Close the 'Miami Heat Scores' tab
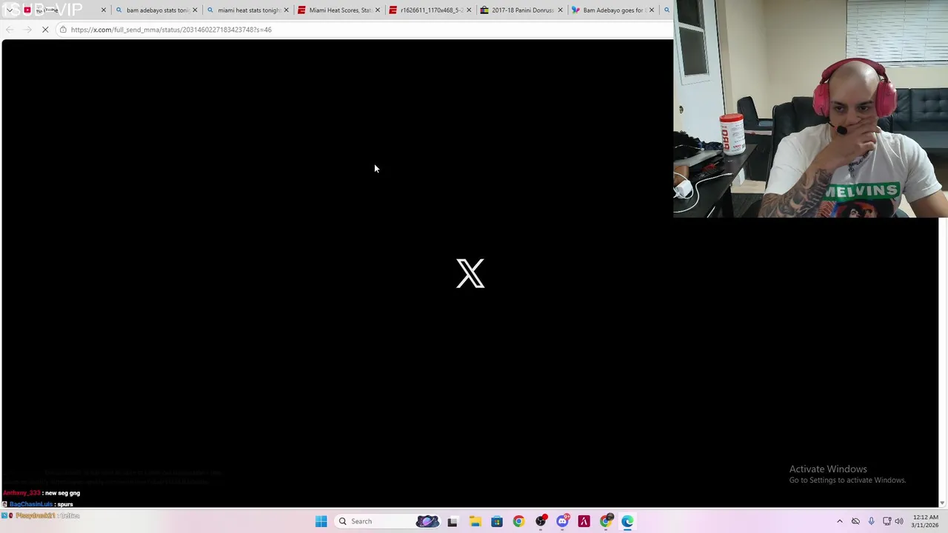 [378, 10]
